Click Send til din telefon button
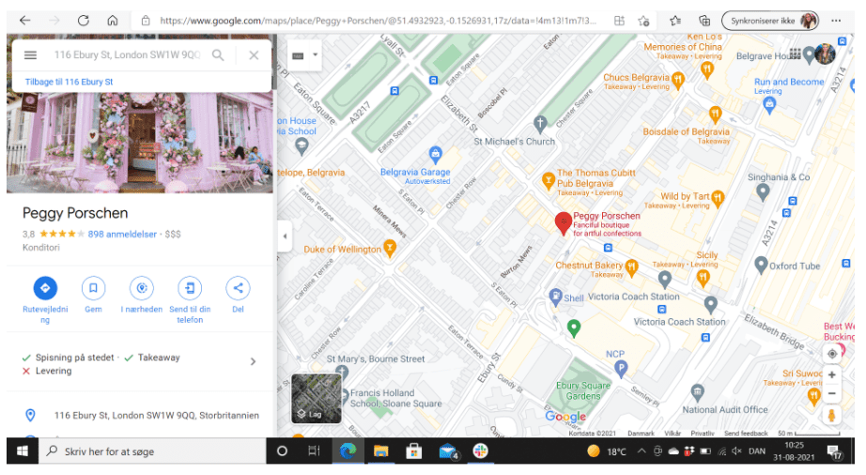866x475 pixels. (190, 288)
